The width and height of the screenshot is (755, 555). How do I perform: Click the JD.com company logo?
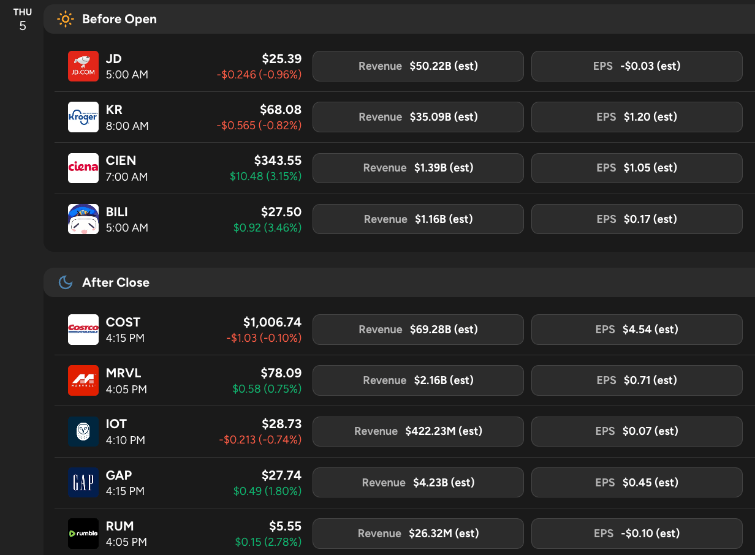[x=83, y=66]
